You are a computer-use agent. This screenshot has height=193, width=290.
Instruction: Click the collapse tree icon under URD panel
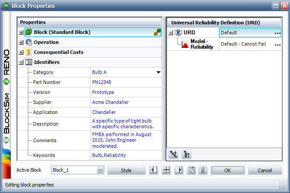(x=186, y=154)
